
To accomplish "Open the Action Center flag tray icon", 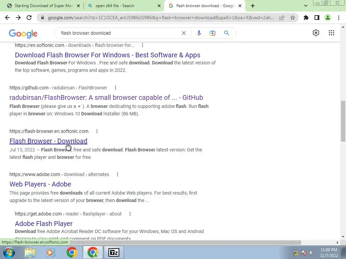I will coord(304,253).
